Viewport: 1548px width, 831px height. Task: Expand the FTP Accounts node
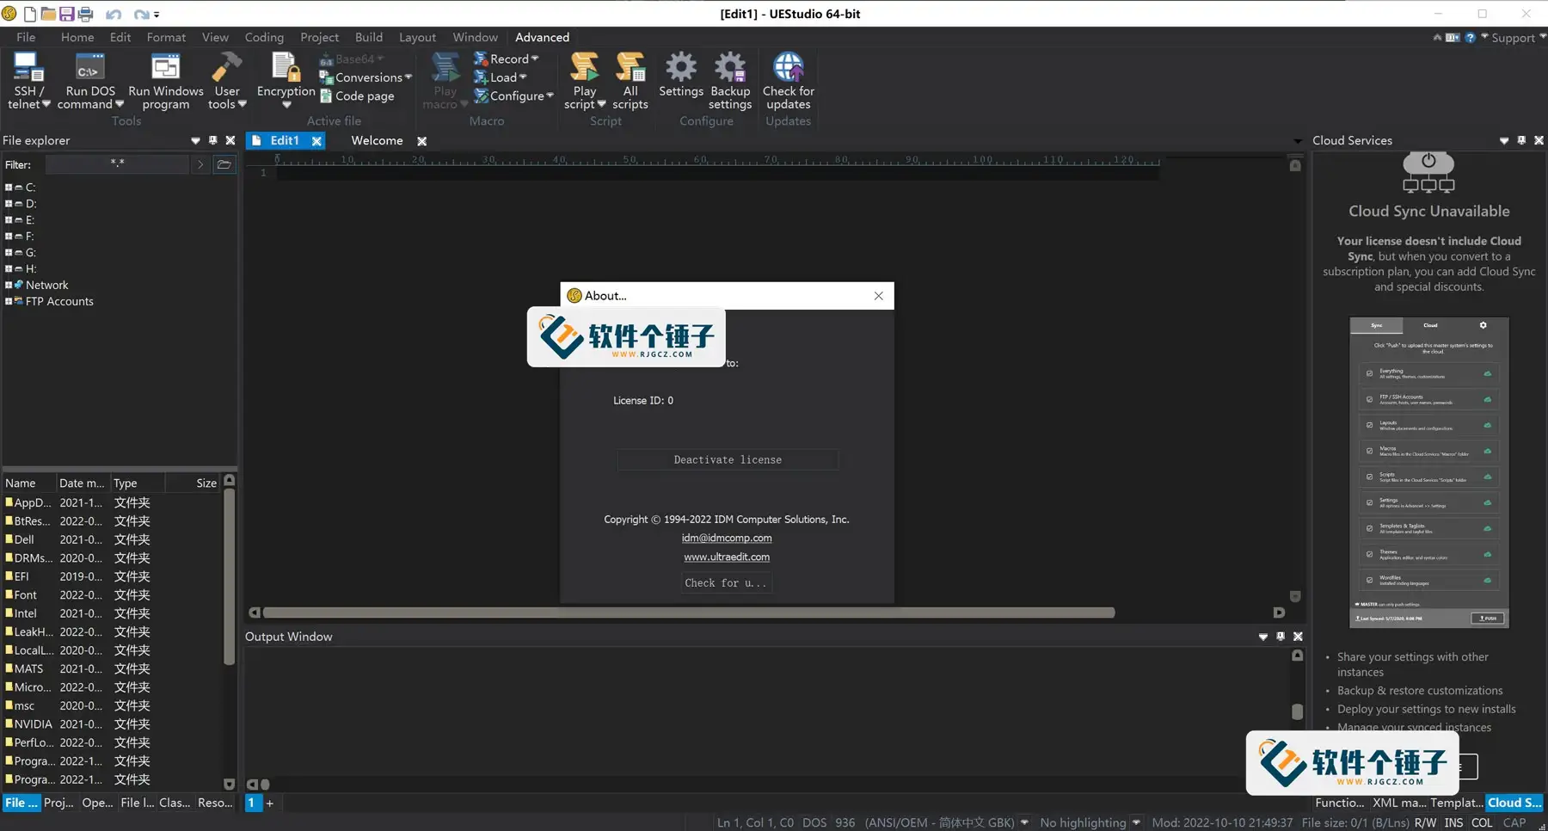(9, 301)
